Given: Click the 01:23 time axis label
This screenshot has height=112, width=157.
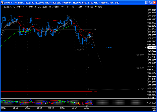Looking at the screenshot, I should click(x=27, y=108).
